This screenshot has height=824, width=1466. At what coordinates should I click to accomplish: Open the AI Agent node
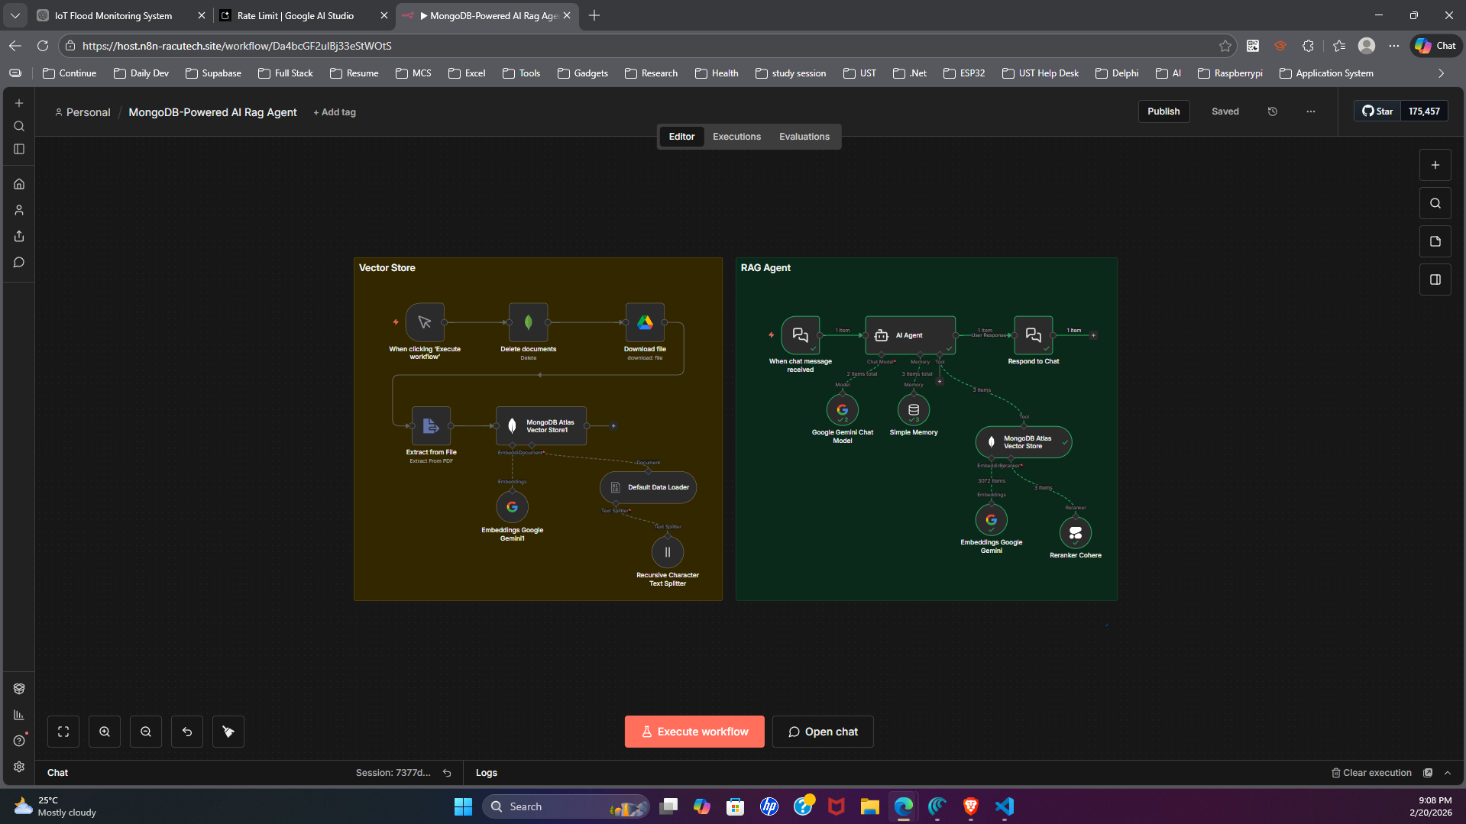(909, 335)
